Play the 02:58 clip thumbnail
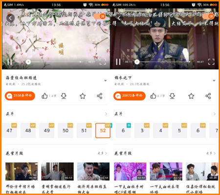Image resolution: width=220 pixels, height=195 pixels. (x=93, y=172)
